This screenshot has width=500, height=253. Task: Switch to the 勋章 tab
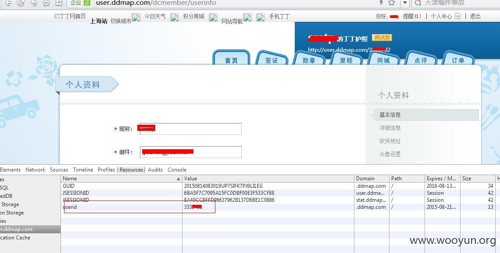pyautogui.click(x=309, y=59)
